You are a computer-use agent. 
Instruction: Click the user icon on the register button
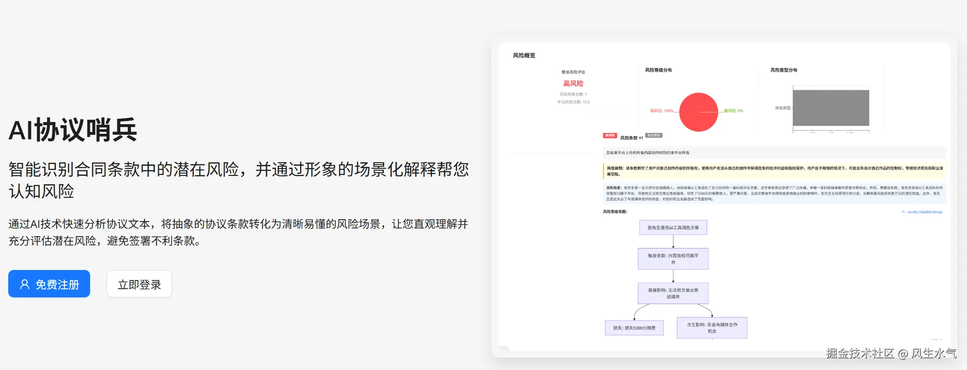coord(25,285)
